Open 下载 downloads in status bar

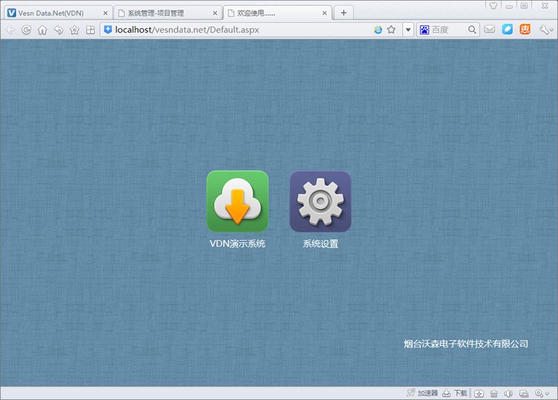coord(455,393)
